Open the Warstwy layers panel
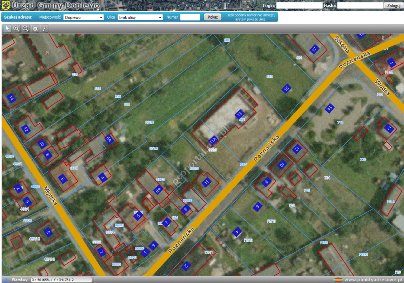404x283 pixels. click(19, 279)
